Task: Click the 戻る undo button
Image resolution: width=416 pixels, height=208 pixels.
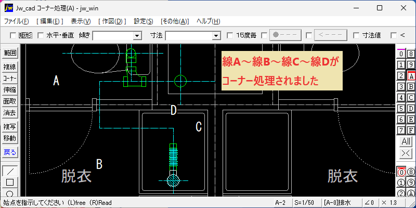Action: 10,152
